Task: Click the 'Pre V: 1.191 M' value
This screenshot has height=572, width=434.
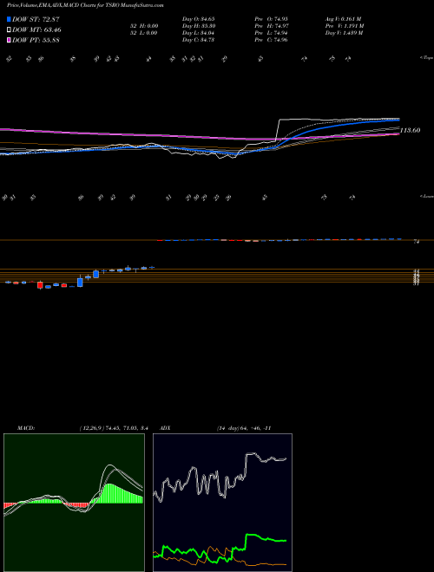Action: pos(345,25)
